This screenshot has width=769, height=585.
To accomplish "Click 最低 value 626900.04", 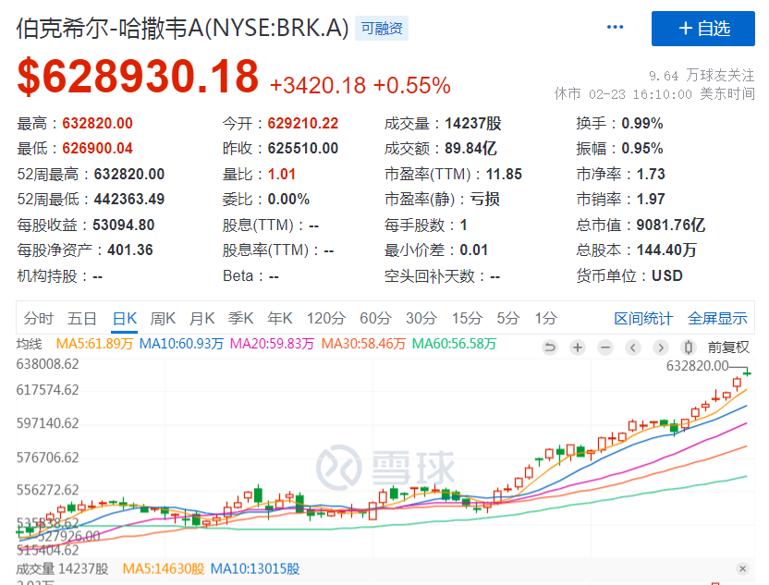I will pos(98,148).
